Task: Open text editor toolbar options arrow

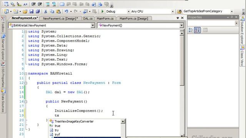Action: [112, 6]
